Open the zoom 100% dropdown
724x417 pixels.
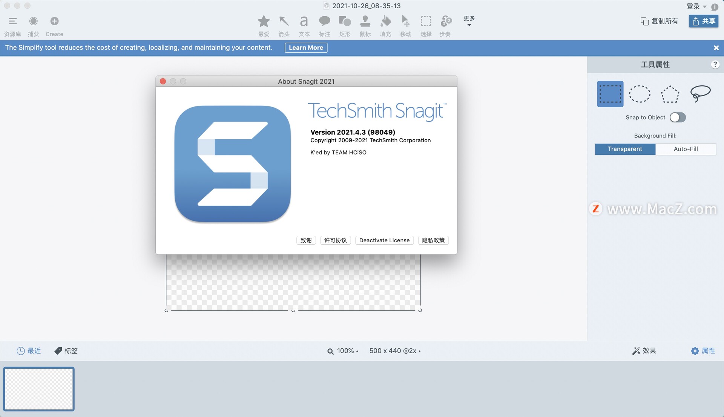coord(343,351)
